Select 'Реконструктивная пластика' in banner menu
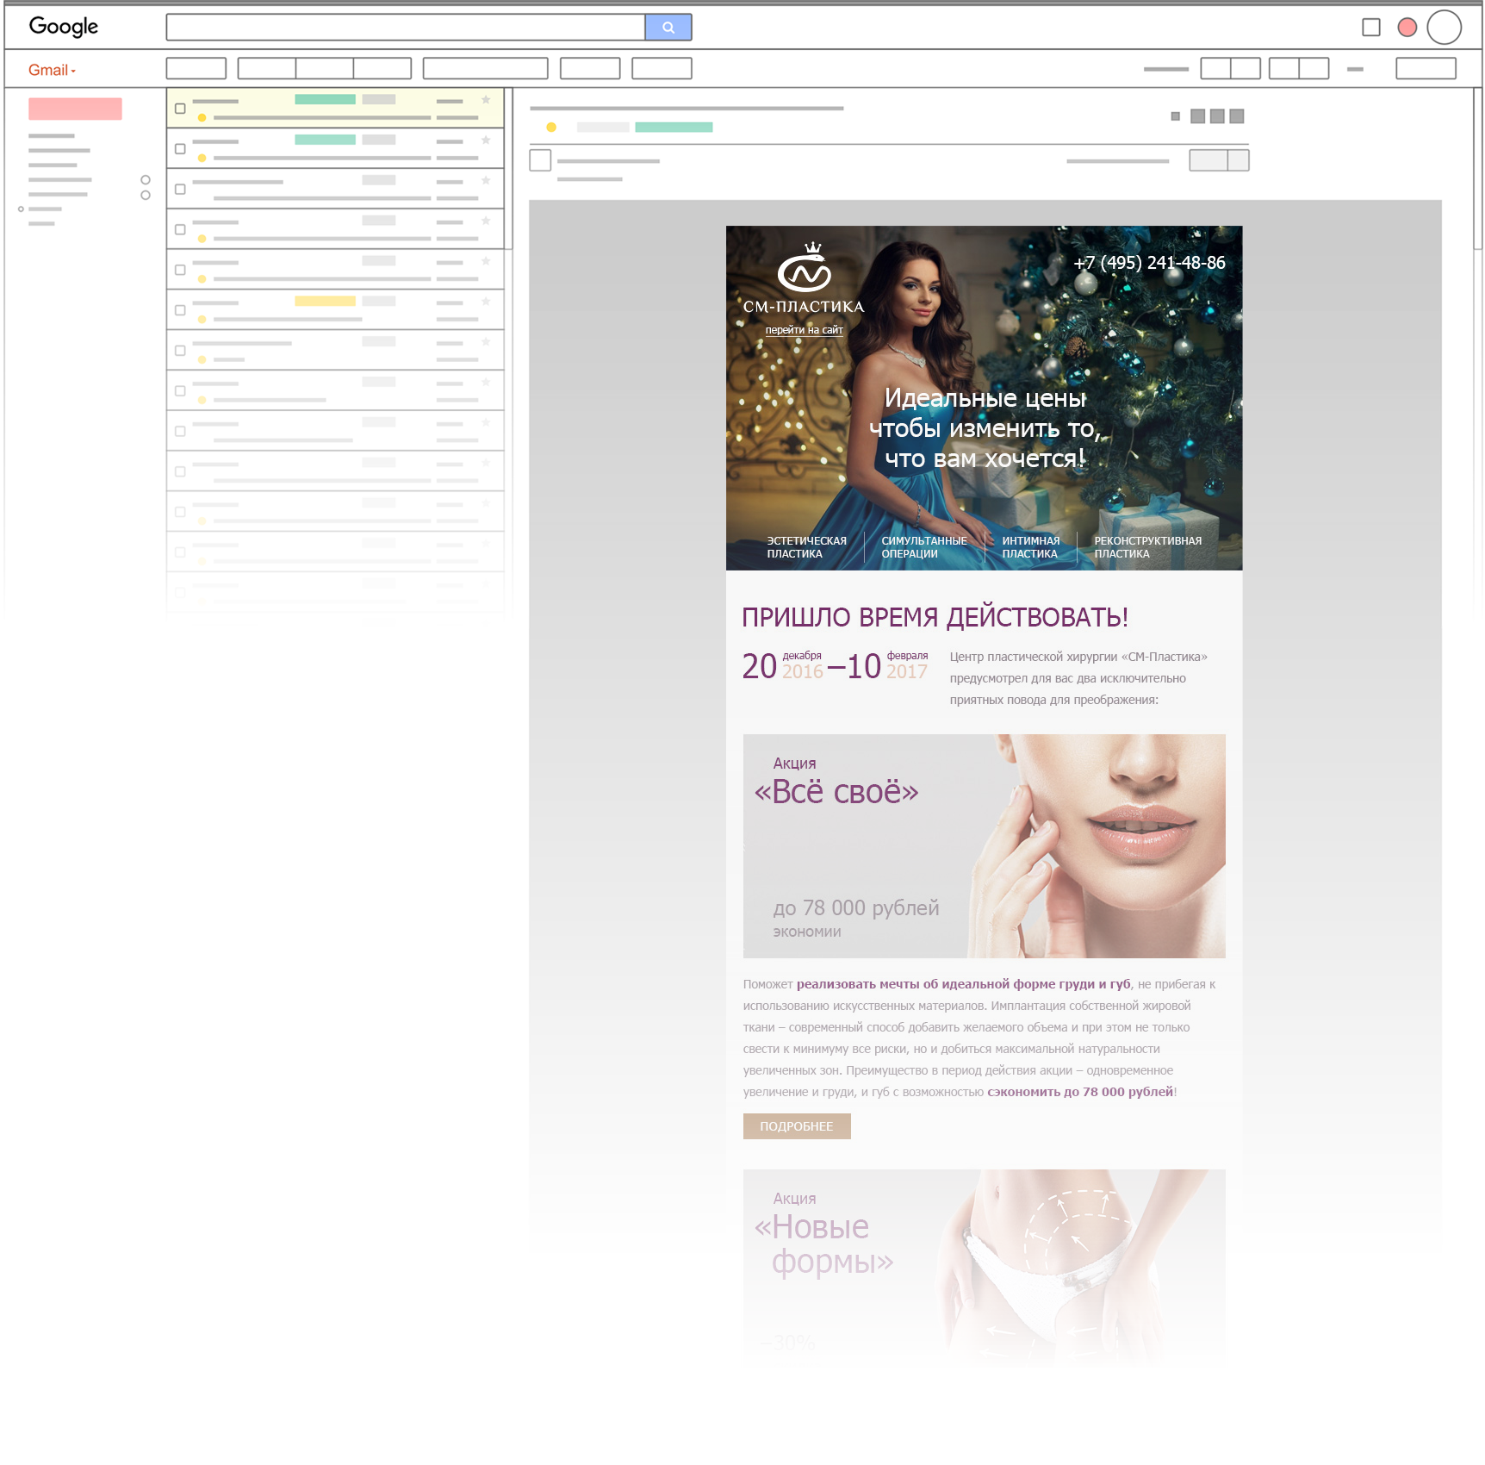This screenshot has height=1465, width=1485. click(x=1147, y=547)
